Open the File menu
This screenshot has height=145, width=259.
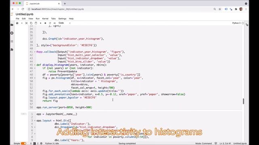(17, 19)
